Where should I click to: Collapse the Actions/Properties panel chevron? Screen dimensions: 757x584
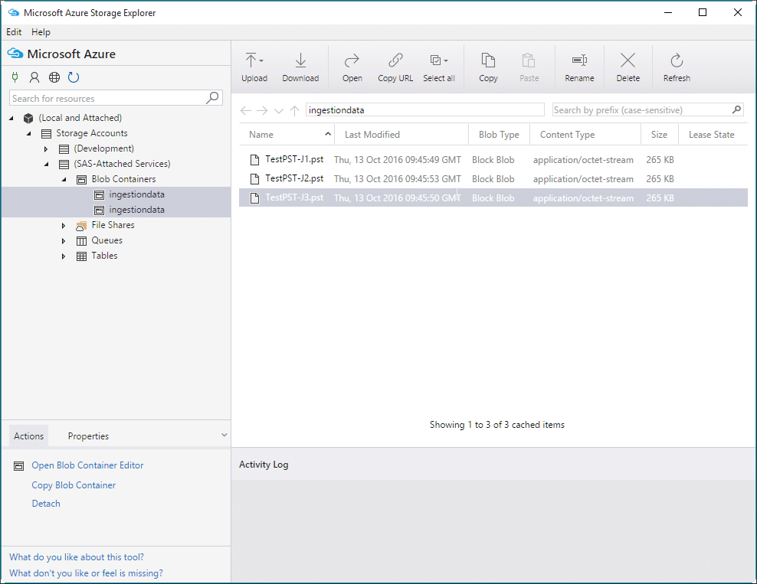[x=224, y=435]
